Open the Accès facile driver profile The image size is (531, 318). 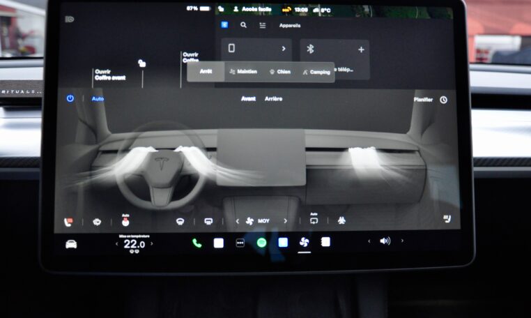(x=253, y=9)
